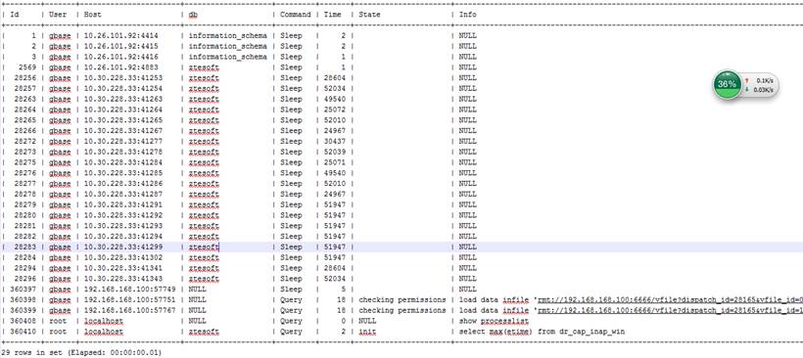Click process Id 2569
The width and height of the screenshot is (803, 358).
(26, 67)
